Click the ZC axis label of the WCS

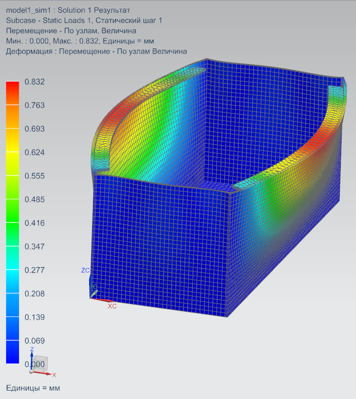(x=85, y=270)
